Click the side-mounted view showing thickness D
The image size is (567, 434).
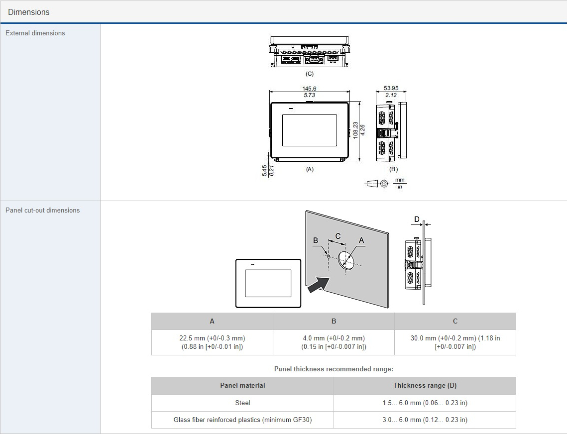click(x=417, y=264)
